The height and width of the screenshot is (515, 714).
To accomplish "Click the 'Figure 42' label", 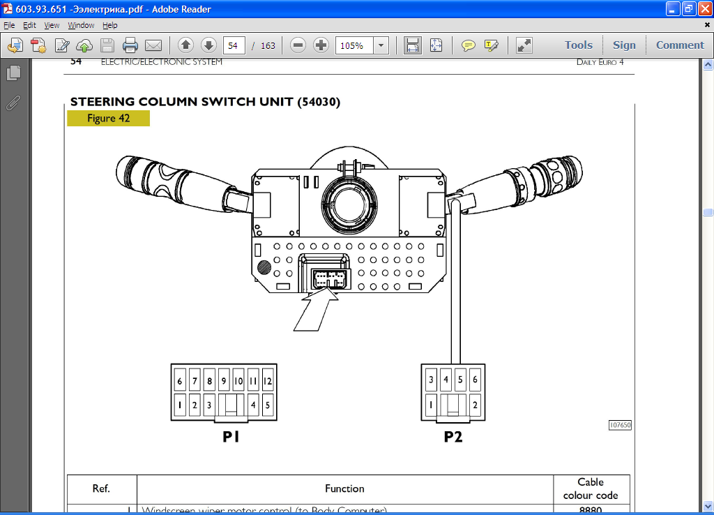I will coord(108,119).
